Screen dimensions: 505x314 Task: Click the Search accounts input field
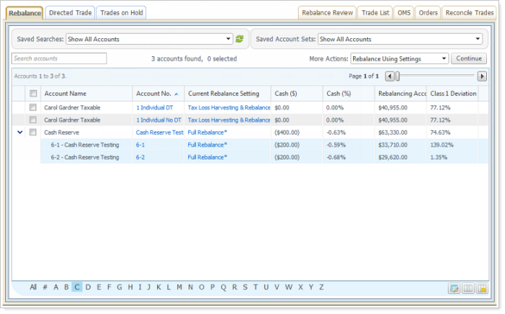pos(59,58)
